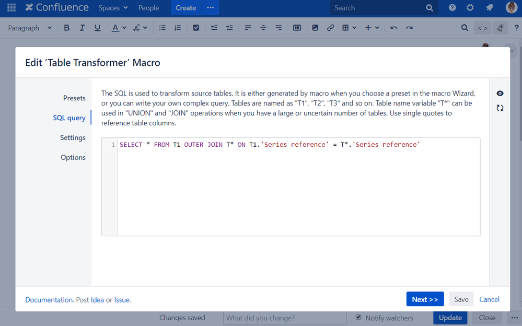The image size is (522, 326).
Task: Click the Update page button
Action: point(450,318)
